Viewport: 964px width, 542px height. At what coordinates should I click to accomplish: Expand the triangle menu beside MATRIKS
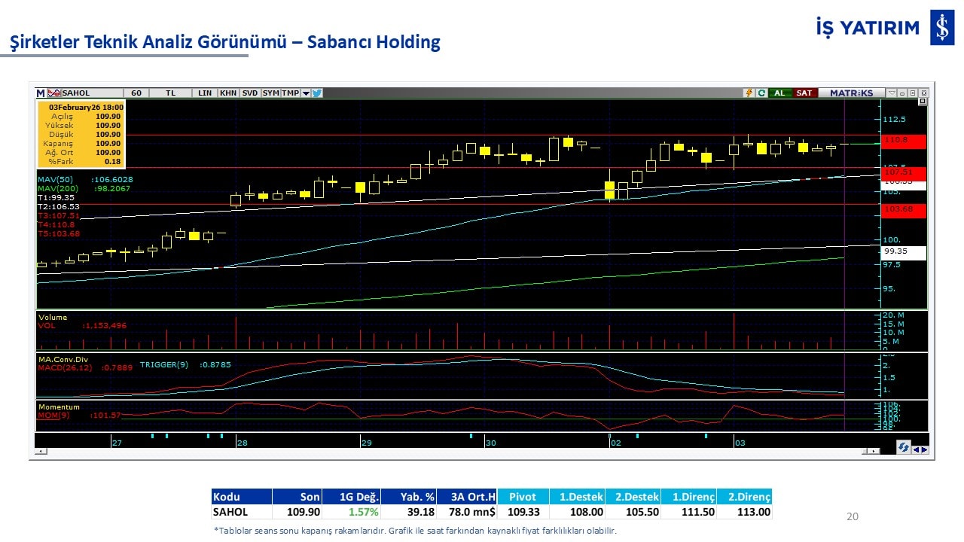click(892, 93)
